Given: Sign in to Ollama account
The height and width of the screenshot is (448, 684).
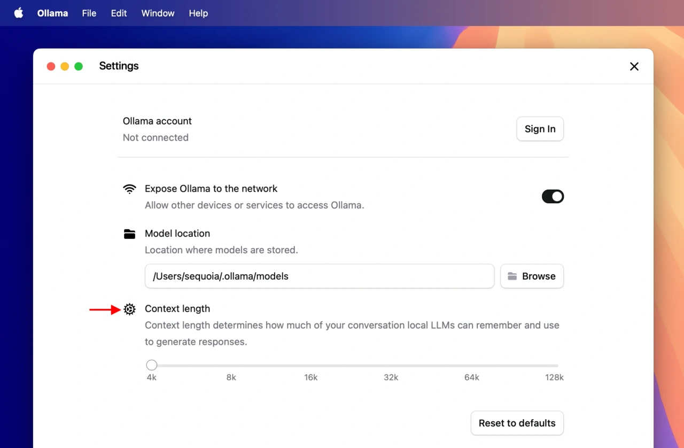Looking at the screenshot, I should tap(540, 129).
